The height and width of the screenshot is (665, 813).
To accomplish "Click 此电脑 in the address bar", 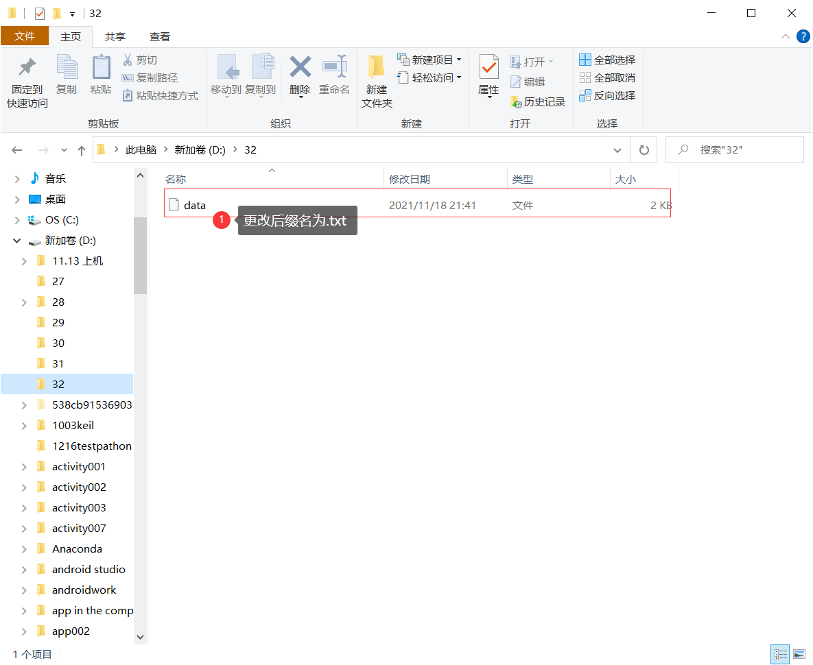I will pyautogui.click(x=141, y=149).
